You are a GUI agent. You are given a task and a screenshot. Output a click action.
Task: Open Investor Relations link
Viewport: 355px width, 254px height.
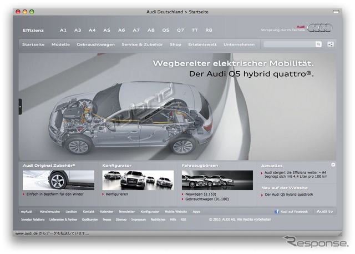click(33, 220)
